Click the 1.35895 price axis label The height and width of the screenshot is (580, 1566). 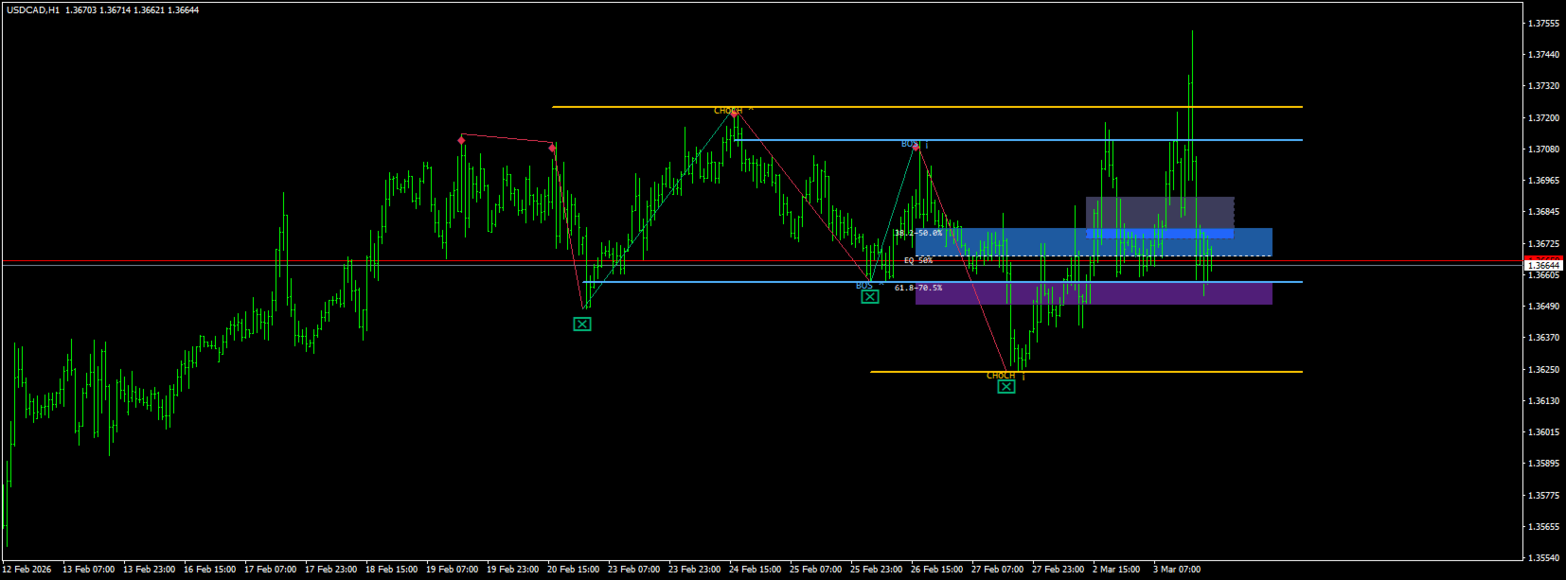[x=1544, y=464]
